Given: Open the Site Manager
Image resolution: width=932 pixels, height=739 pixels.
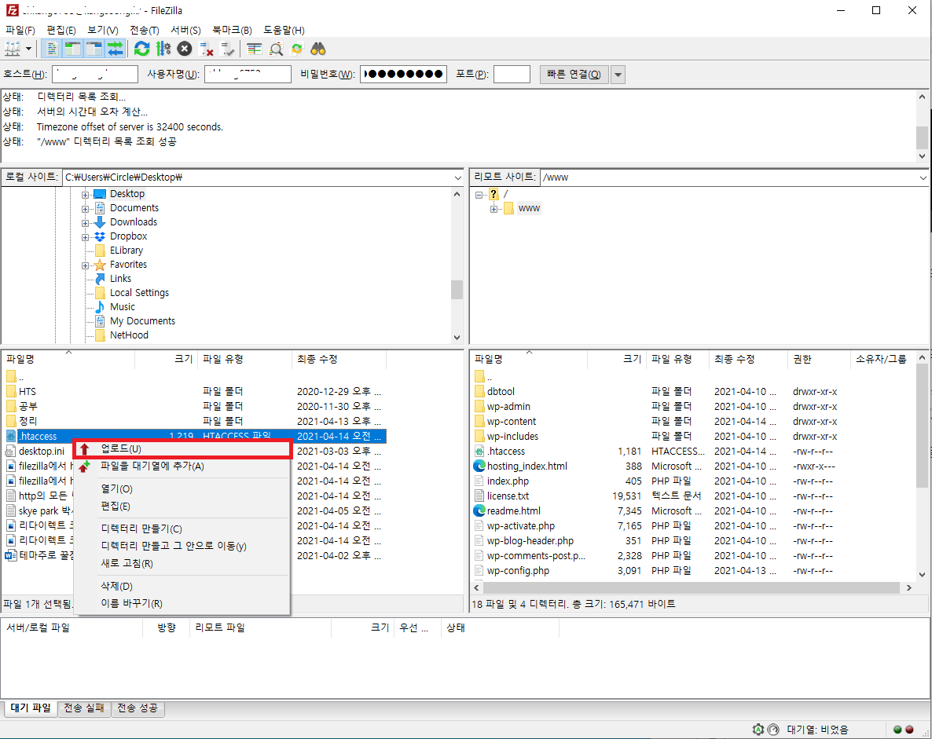Looking at the screenshot, I should click(11, 49).
